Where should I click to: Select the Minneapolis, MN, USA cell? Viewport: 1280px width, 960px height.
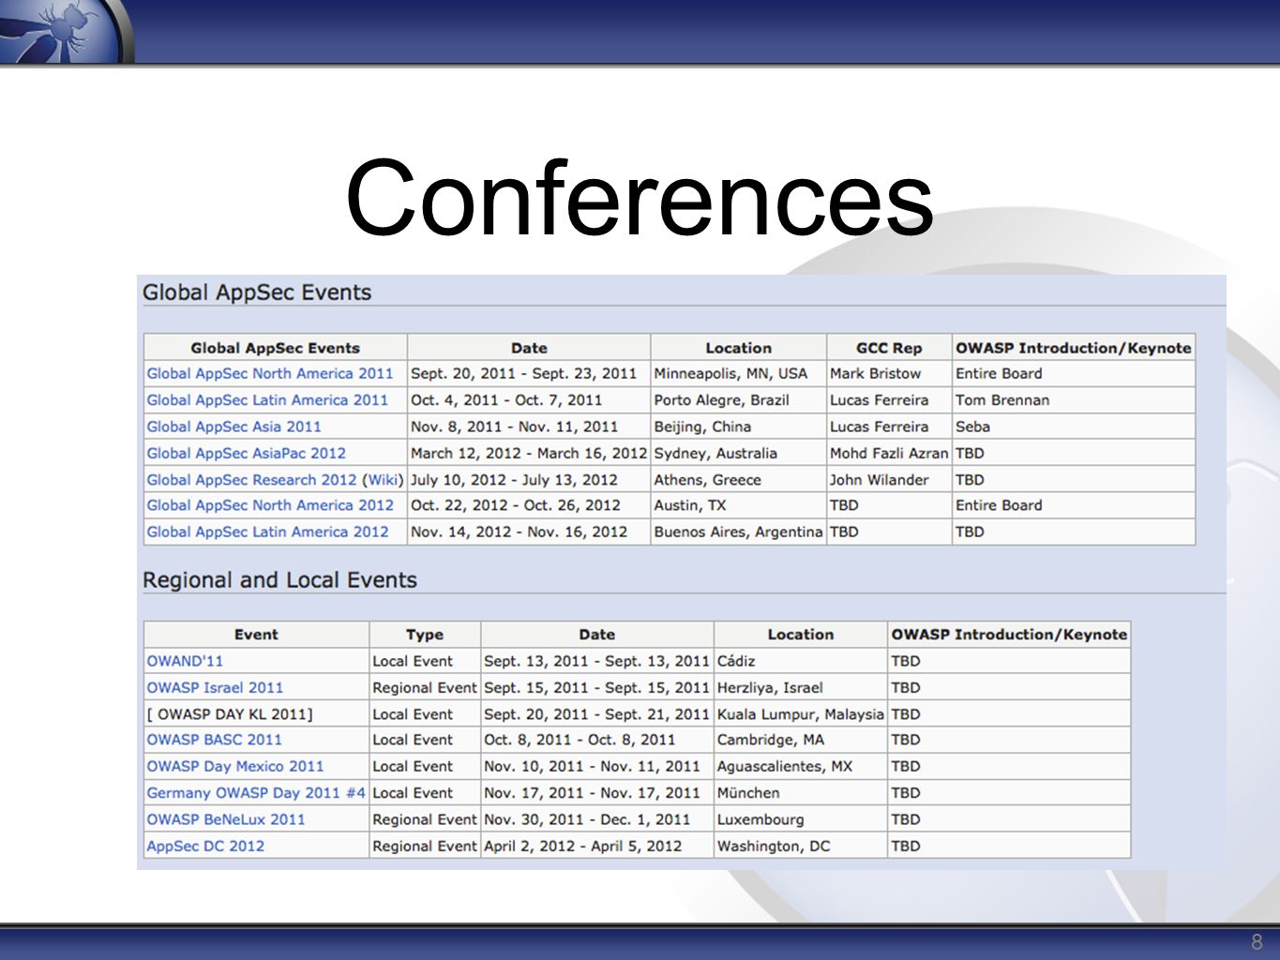(738, 373)
